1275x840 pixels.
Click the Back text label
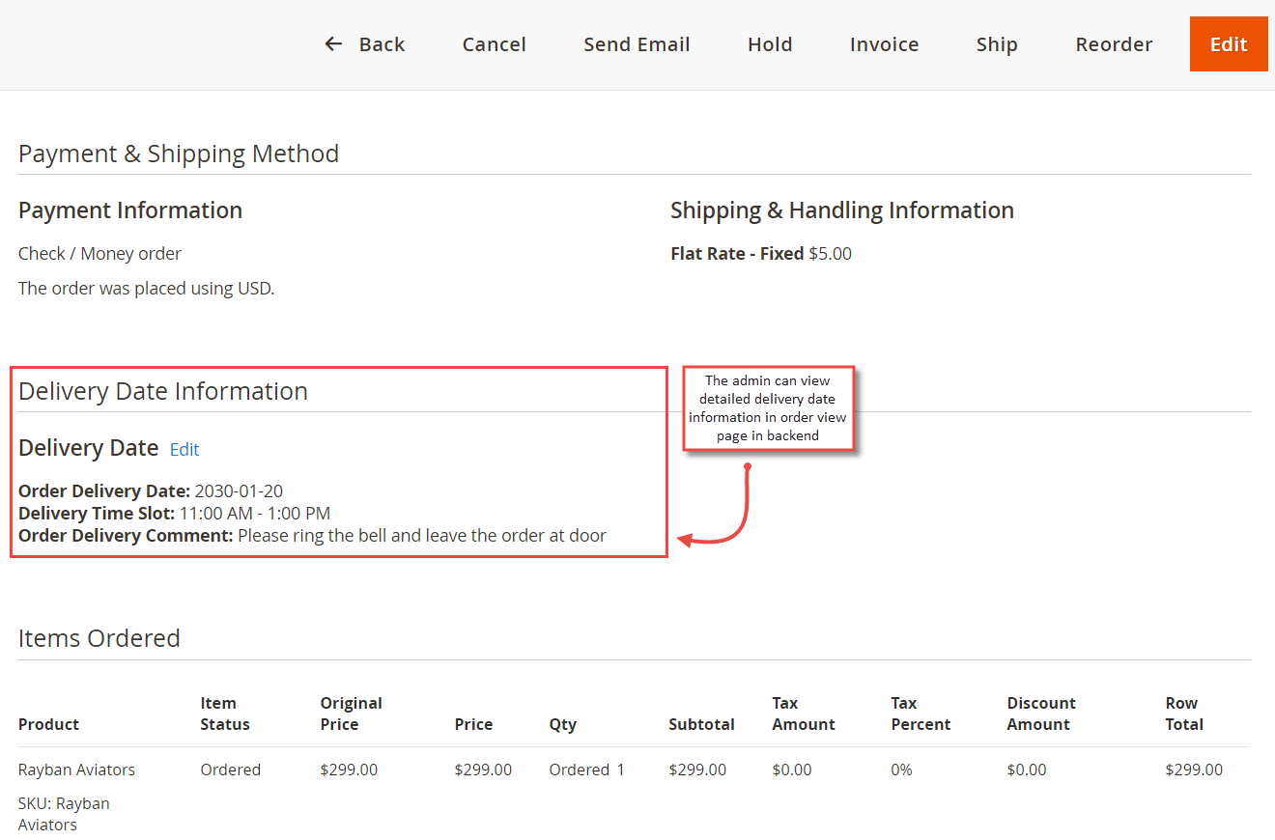pos(382,43)
